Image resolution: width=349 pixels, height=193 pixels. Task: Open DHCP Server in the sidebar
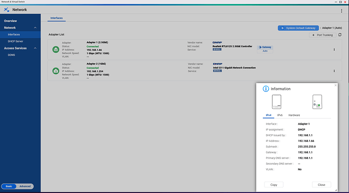pyautogui.click(x=15, y=41)
